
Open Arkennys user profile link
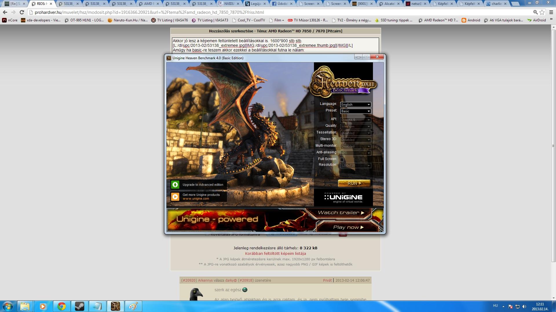tap(205, 280)
